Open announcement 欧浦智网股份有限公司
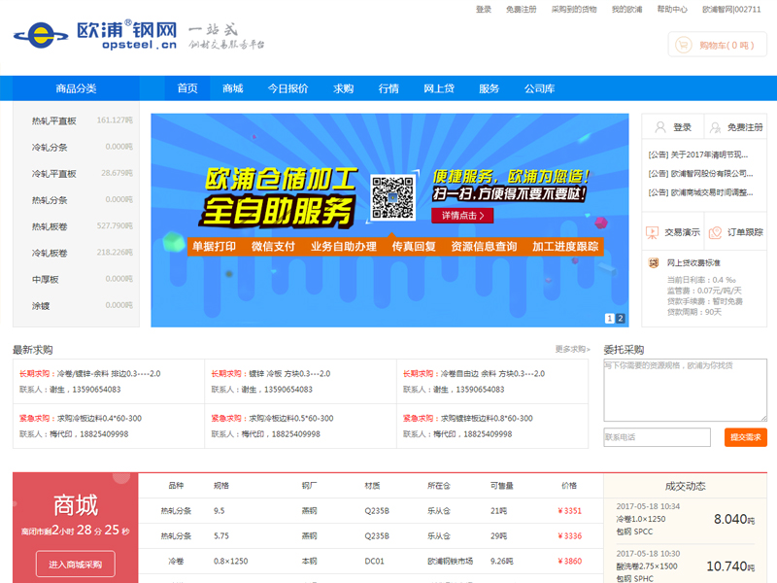Screen dimensions: 777x583 700,174
